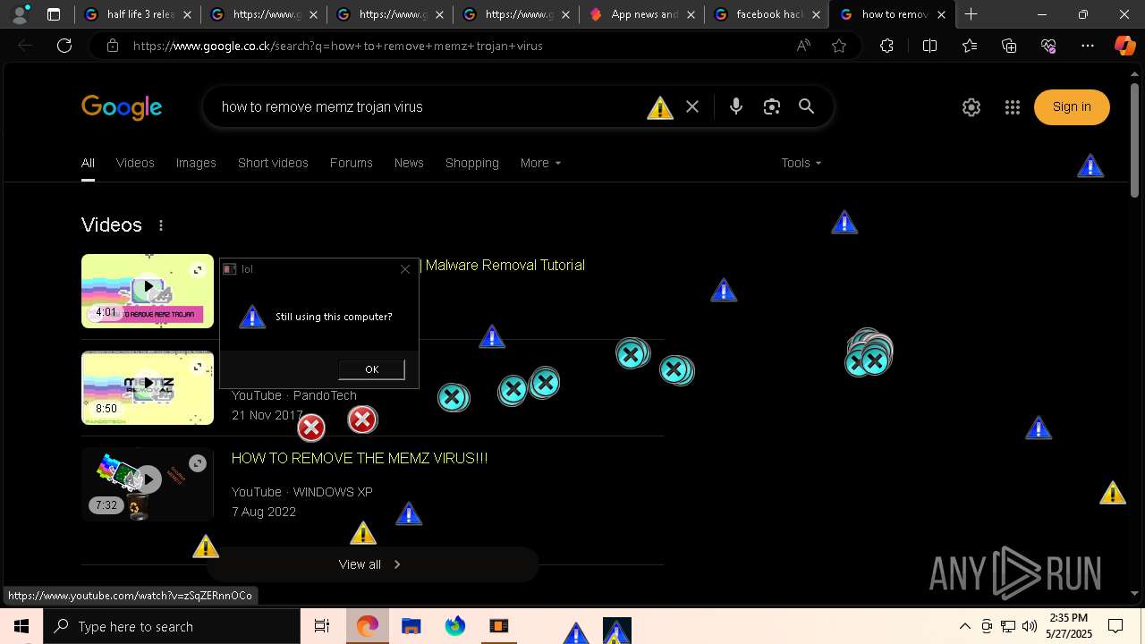Open Edge Settings and more menu
Image resolution: width=1145 pixels, height=644 pixels.
click(x=1088, y=46)
